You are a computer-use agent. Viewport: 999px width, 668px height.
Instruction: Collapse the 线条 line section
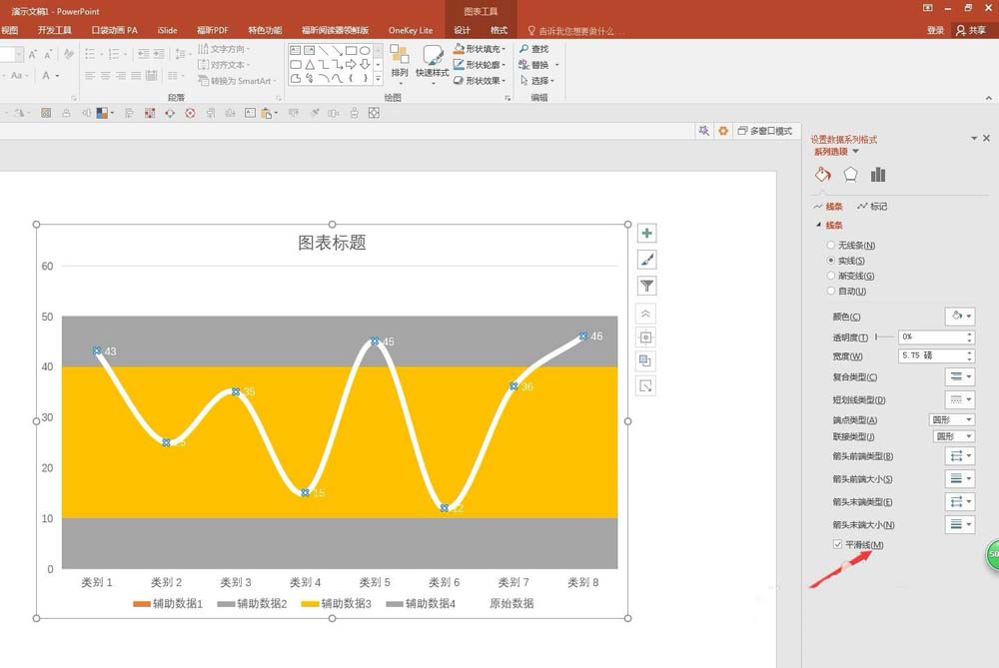[x=819, y=225]
